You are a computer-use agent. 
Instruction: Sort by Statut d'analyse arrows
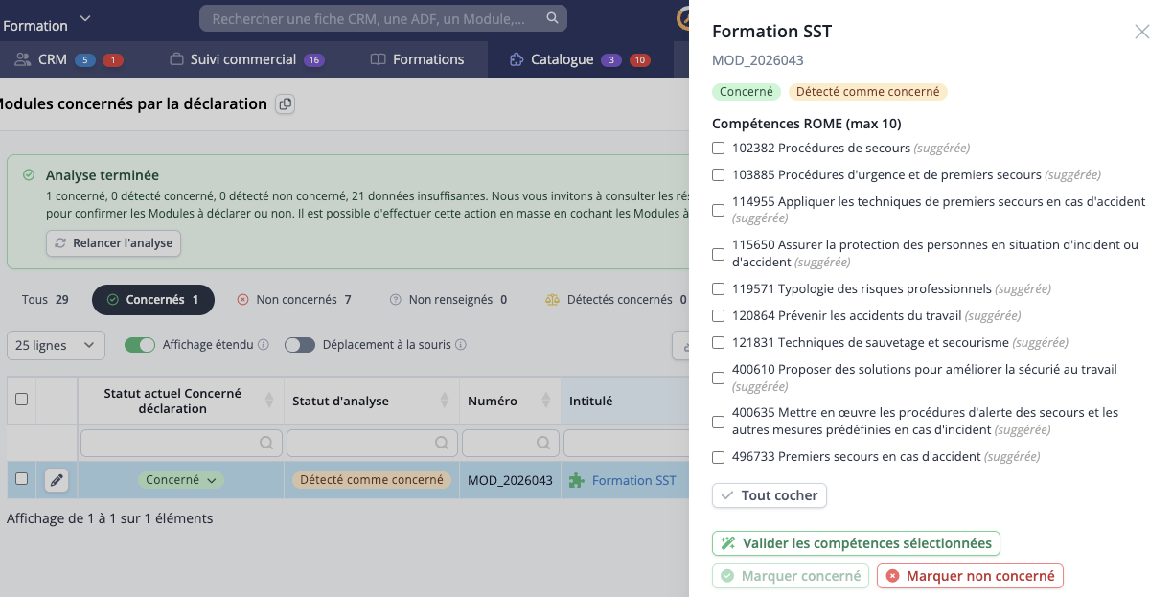click(x=445, y=400)
